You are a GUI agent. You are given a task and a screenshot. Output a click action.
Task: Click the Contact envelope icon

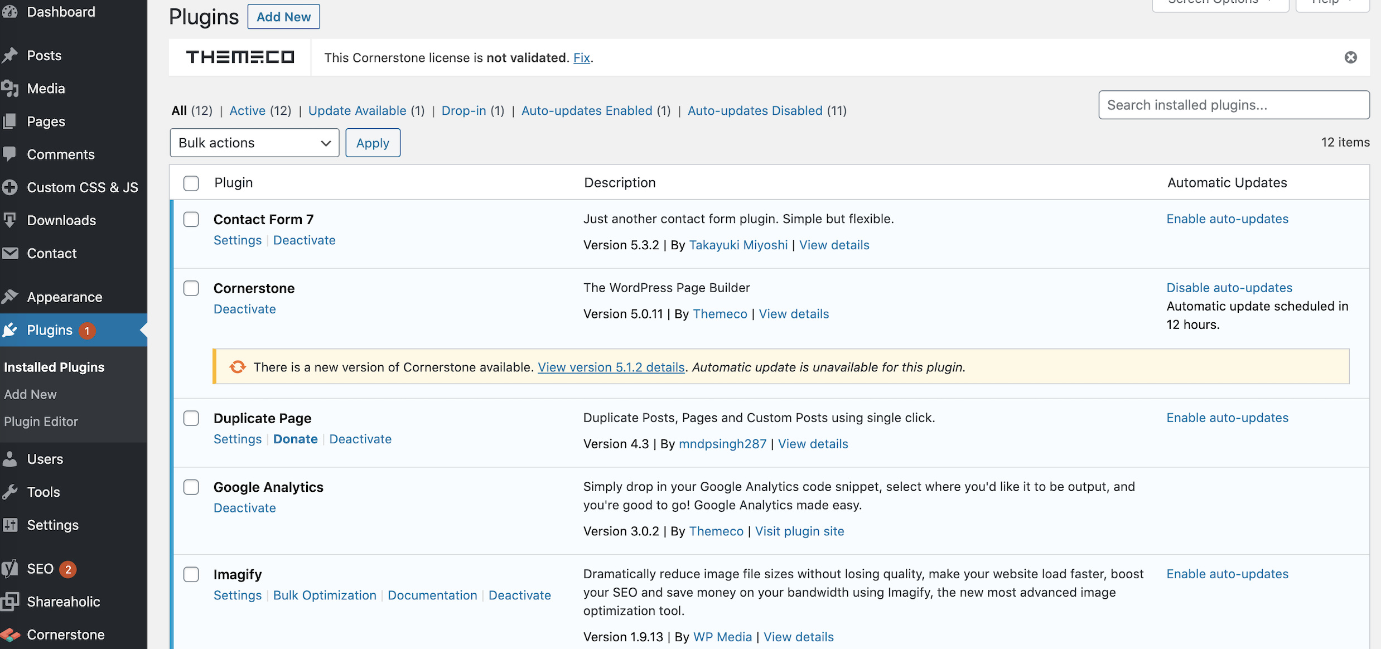point(9,253)
